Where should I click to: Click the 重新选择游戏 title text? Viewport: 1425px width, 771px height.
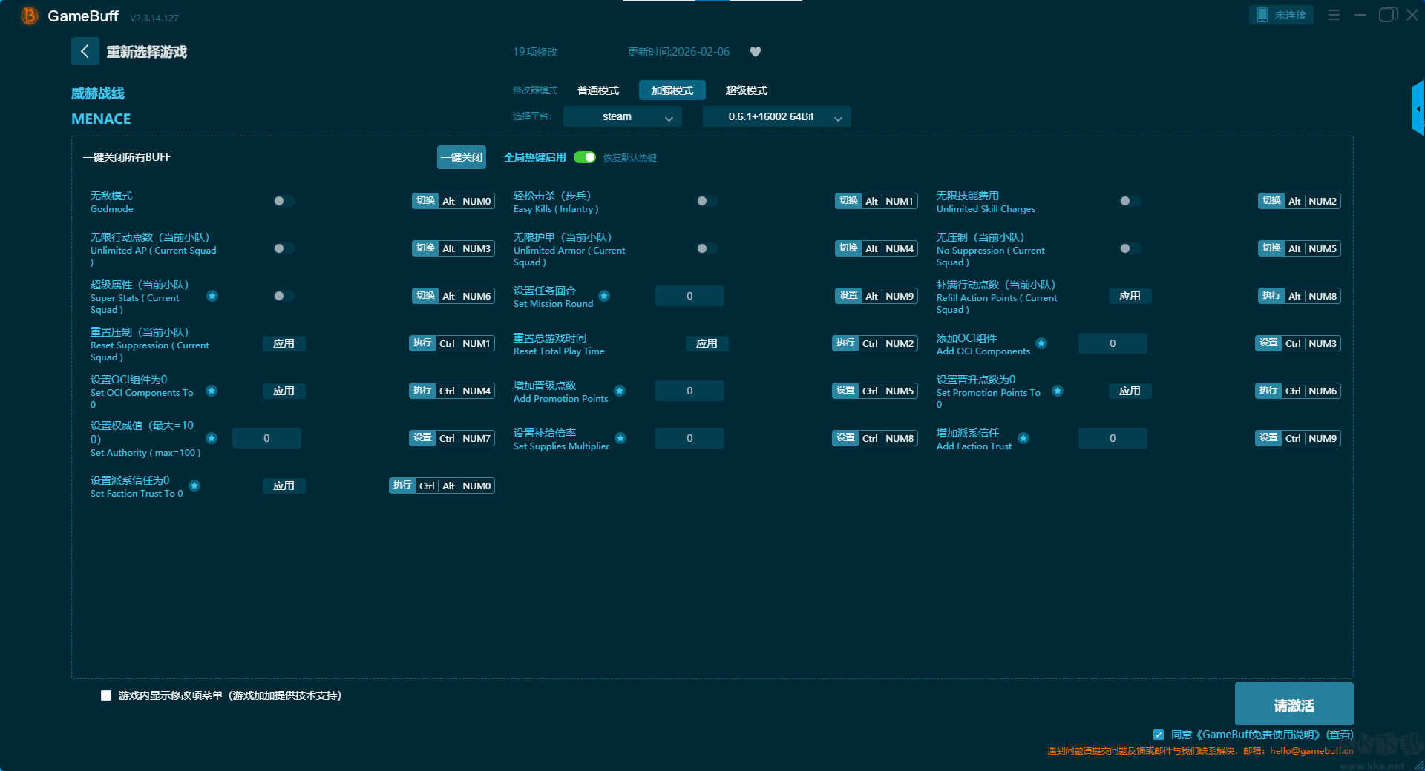pyautogui.click(x=146, y=52)
